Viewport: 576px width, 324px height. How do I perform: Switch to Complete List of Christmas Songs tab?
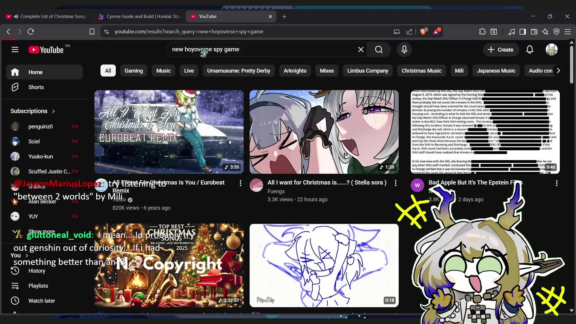(x=47, y=16)
